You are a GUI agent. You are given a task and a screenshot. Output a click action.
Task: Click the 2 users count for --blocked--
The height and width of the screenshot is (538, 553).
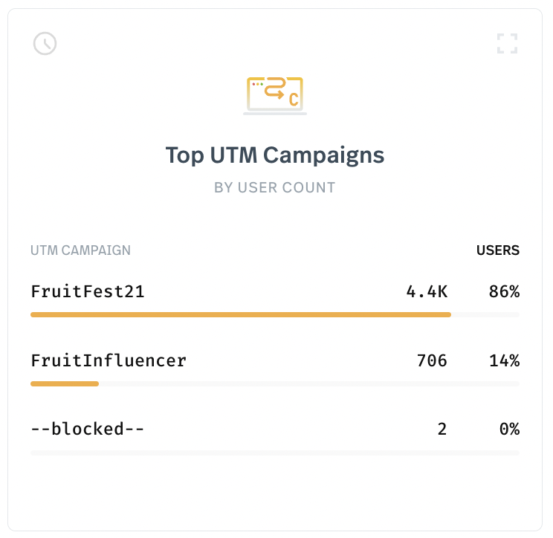(442, 429)
